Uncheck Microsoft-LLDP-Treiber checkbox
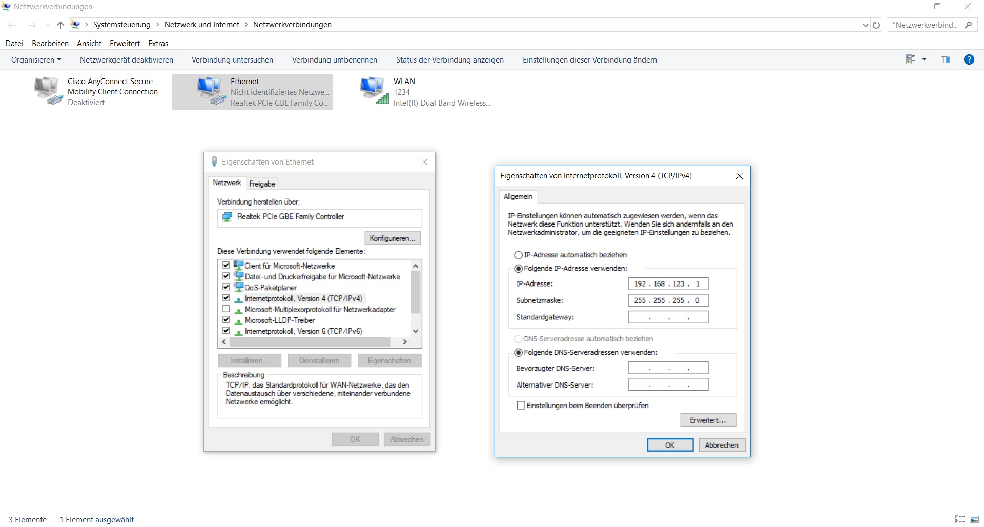984x527 pixels. [226, 320]
